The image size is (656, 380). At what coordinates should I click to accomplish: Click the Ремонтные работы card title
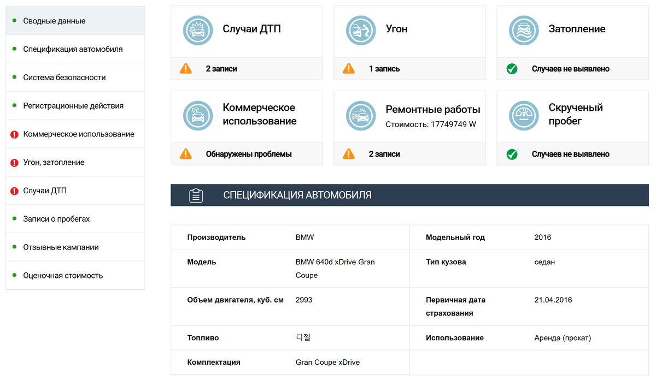coord(433,109)
